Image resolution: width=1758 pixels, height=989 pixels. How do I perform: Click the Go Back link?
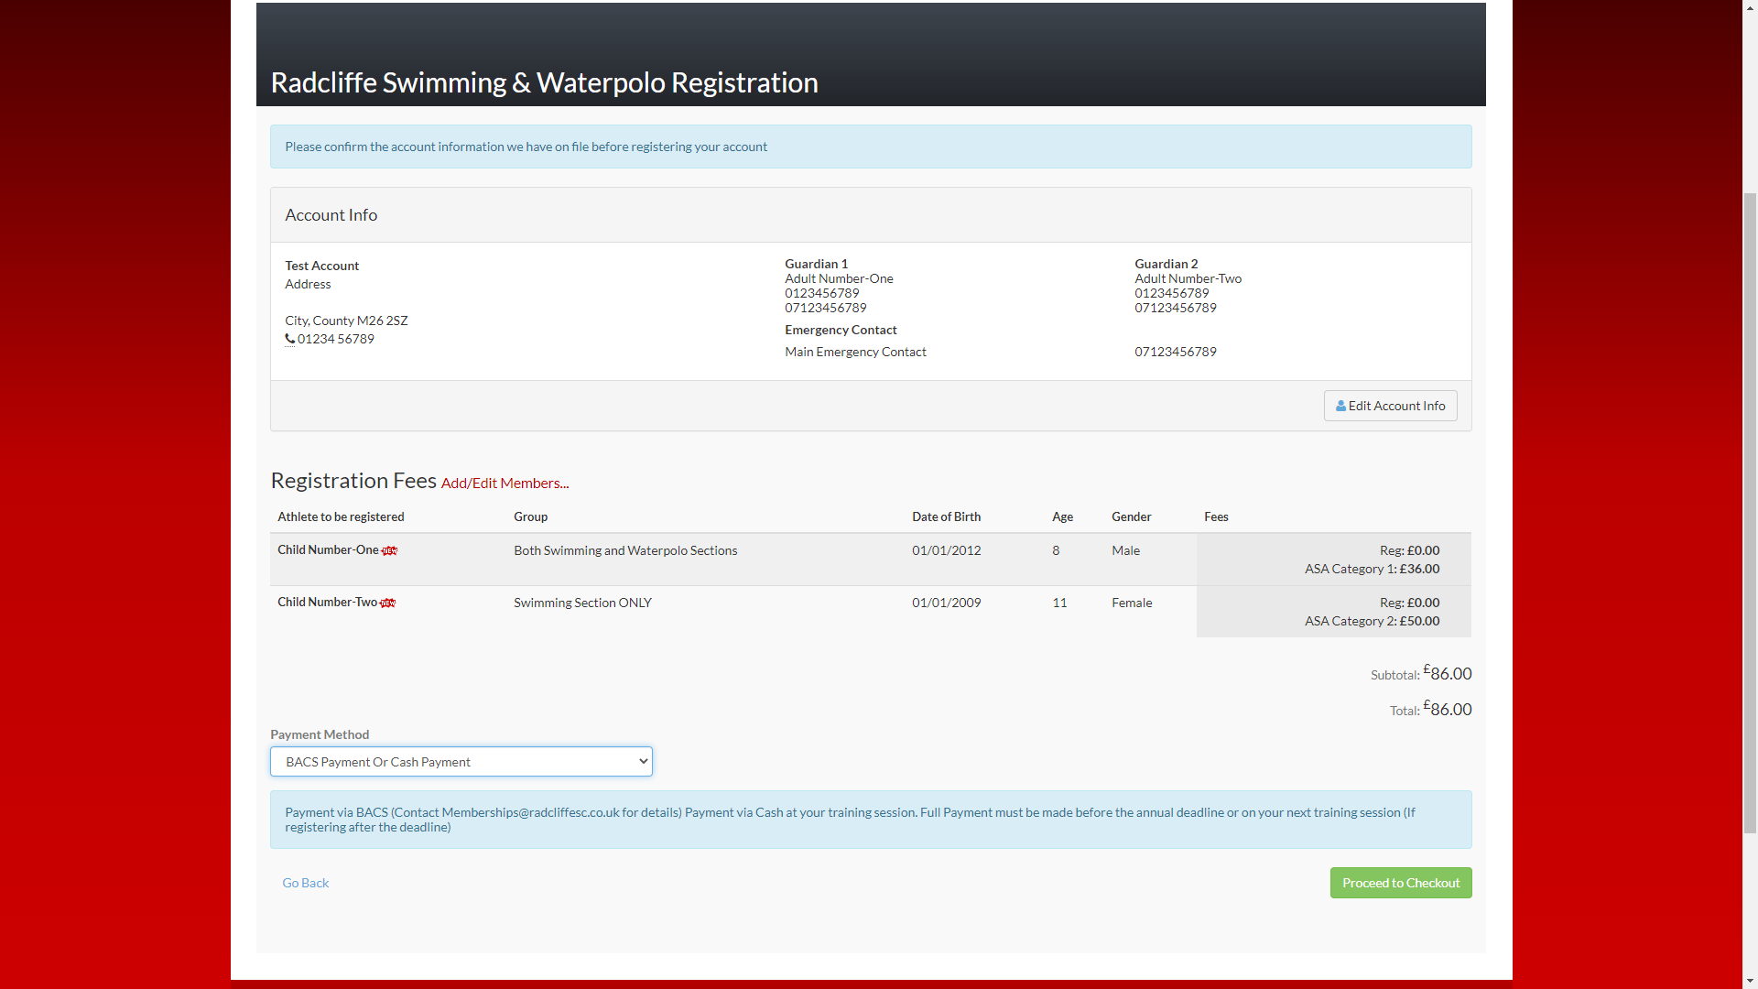click(x=305, y=882)
